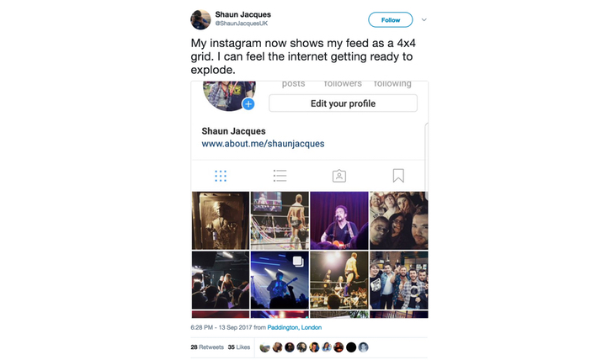Click the multi-photo album icon on thumbnail

[x=298, y=262]
